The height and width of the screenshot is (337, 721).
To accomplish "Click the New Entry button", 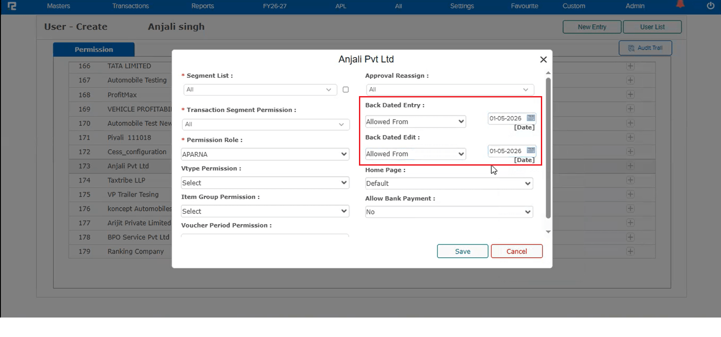I will [592, 27].
